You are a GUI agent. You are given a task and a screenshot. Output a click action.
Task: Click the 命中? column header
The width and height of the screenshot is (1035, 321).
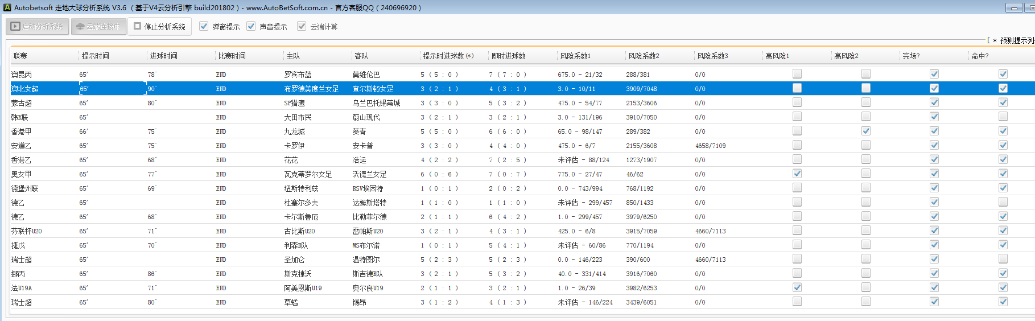tap(979, 56)
